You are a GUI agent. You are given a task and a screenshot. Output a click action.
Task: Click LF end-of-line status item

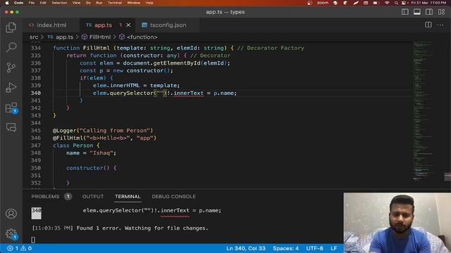click(x=333, y=248)
